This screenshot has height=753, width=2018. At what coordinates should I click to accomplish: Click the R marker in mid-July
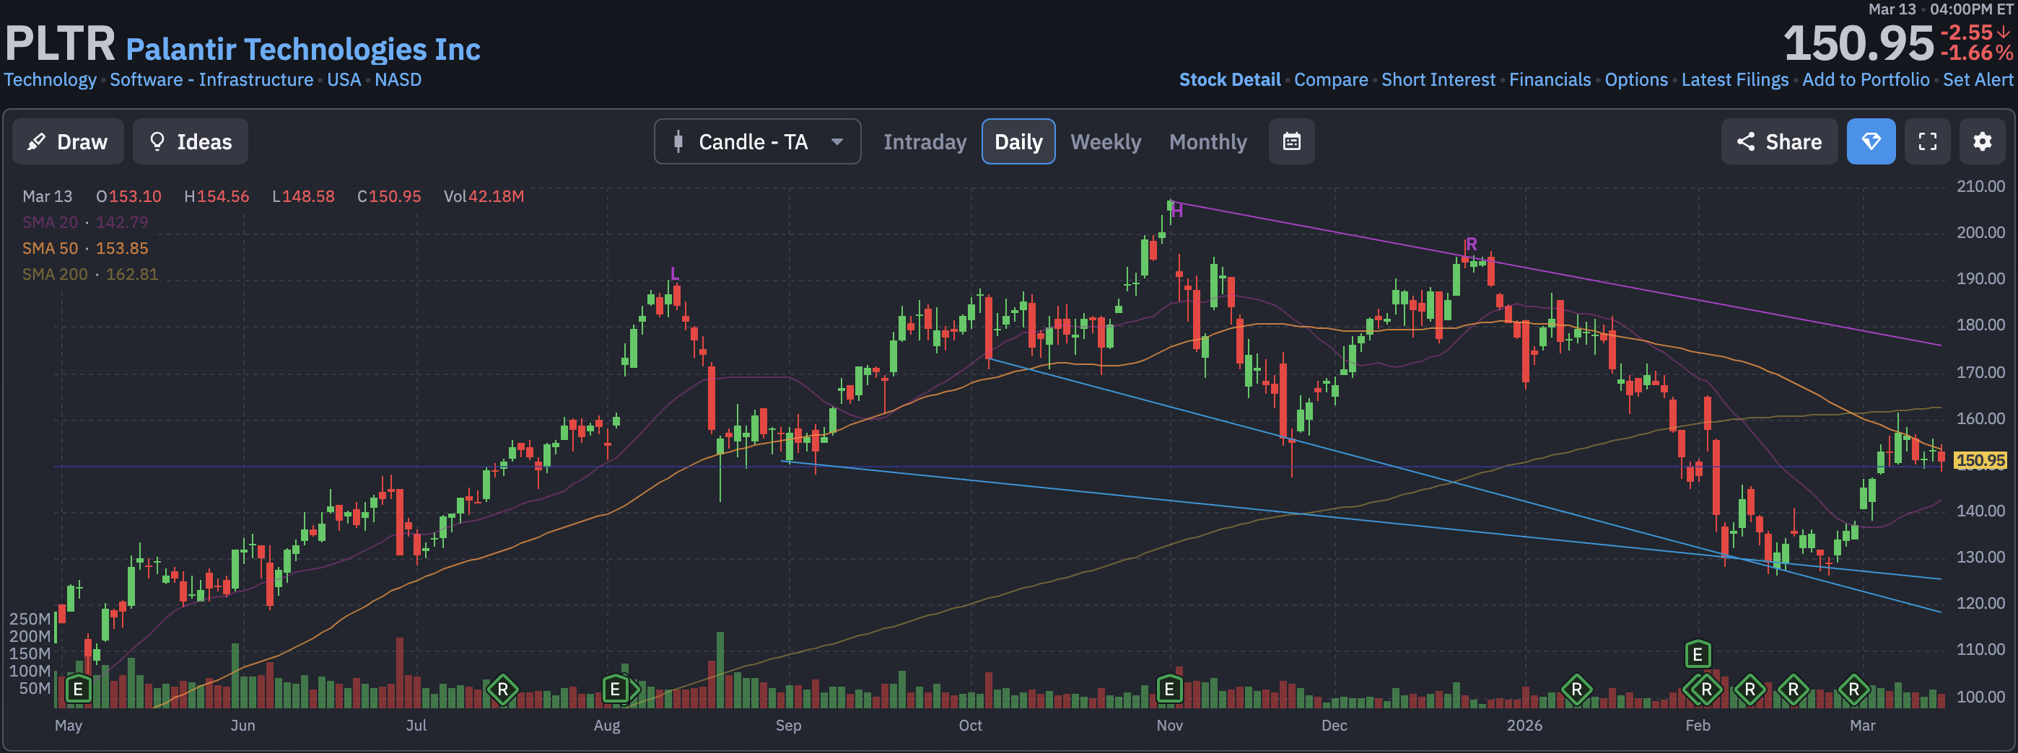503,690
